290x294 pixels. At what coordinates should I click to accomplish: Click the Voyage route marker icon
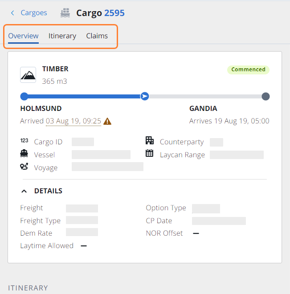coord(24,167)
